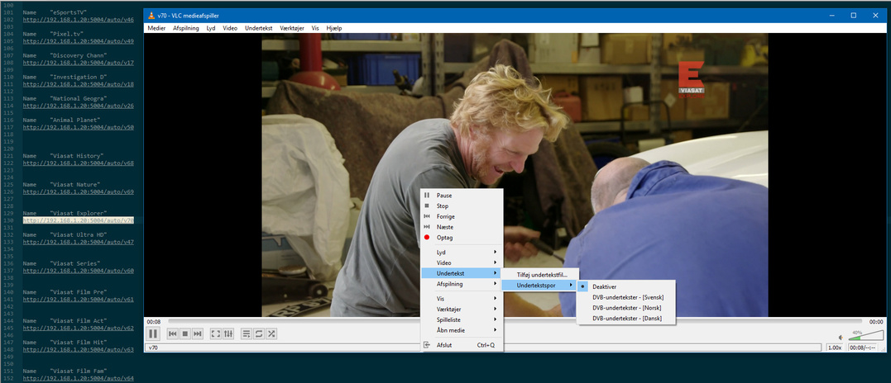Image resolution: width=891 pixels, height=383 pixels.
Task: Open the Medier menu in menu bar
Action: pos(157,28)
